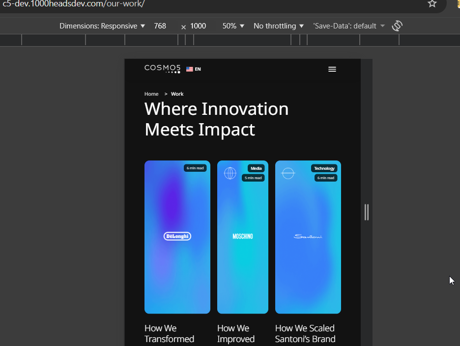Click the COSMO5 logo
The width and height of the screenshot is (460, 346).
point(162,69)
